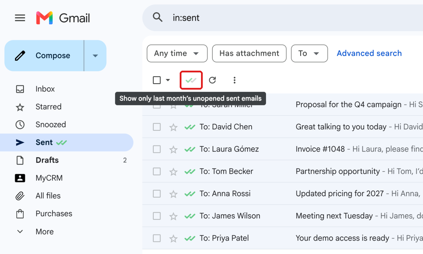Image resolution: width=423 pixels, height=254 pixels.
Task: Open Advanced search
Action: (369, 53)
